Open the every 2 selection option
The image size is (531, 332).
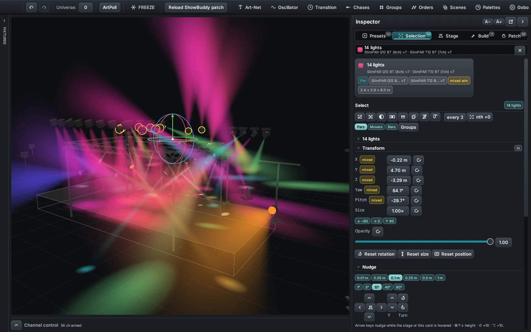(x=455, y=117)
